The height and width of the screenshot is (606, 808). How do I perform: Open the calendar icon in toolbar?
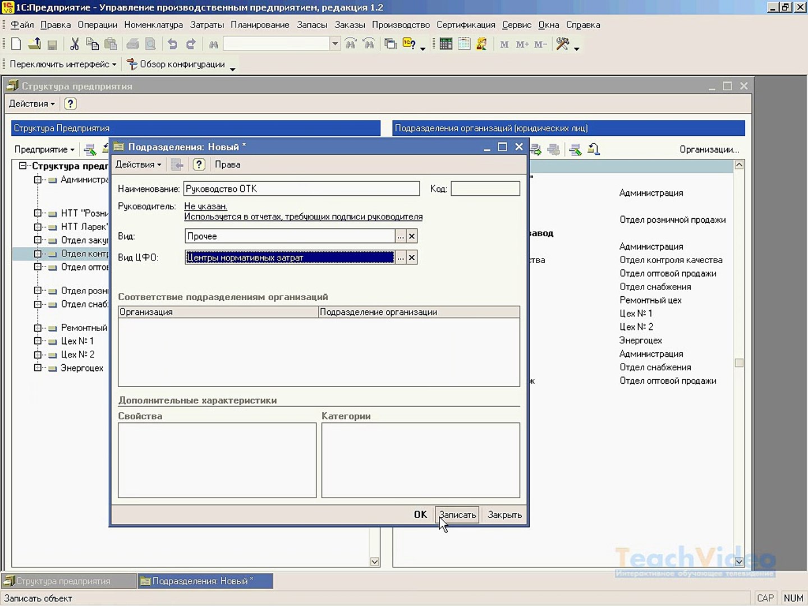point(464,44)
